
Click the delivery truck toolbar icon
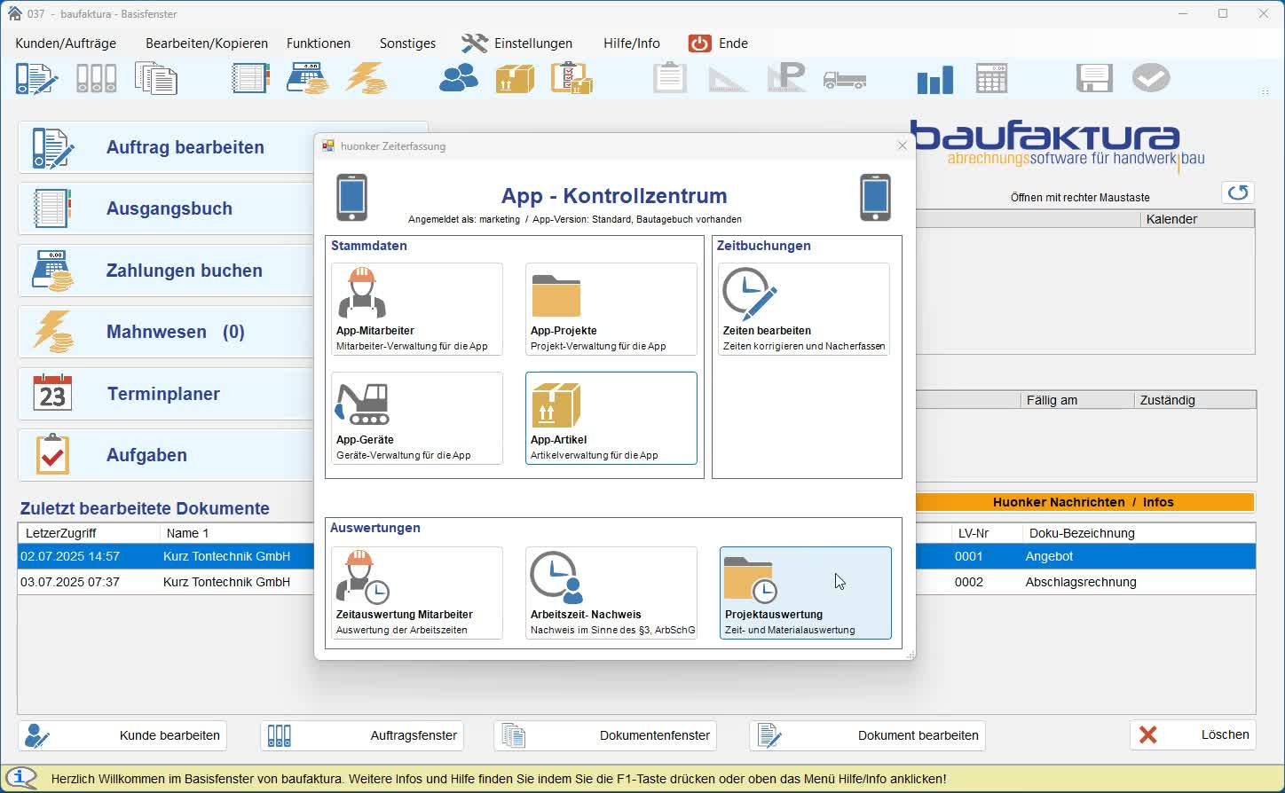pos(844,80)
